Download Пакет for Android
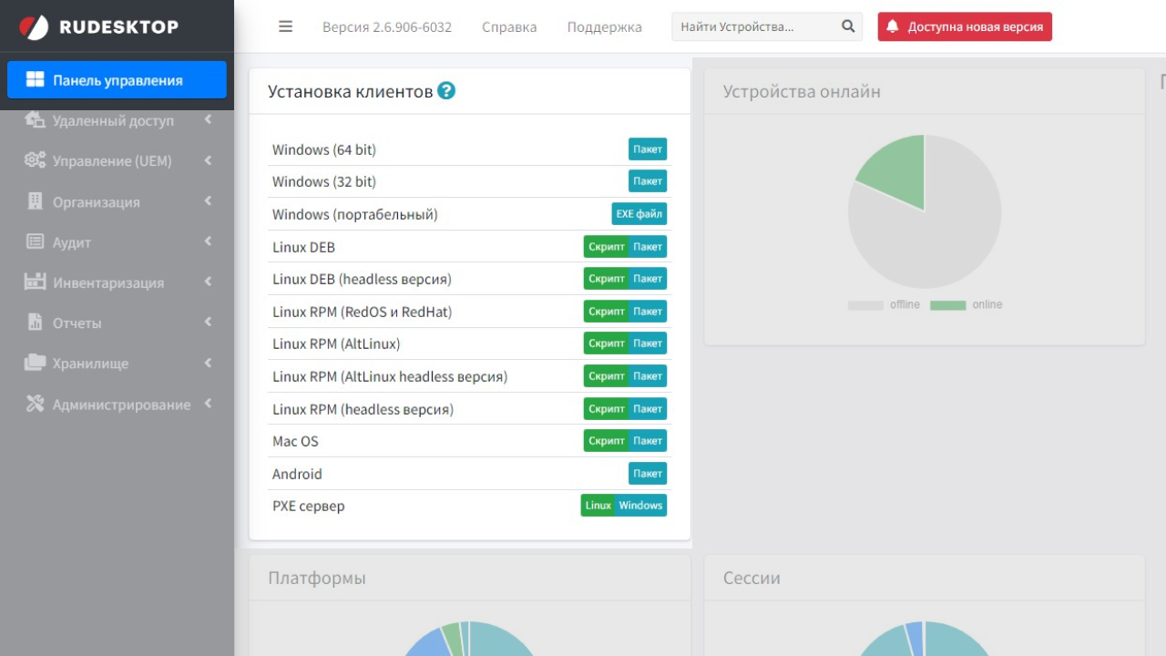The height and width of the screenshot is (656, 1166). [x=648, y=474]
